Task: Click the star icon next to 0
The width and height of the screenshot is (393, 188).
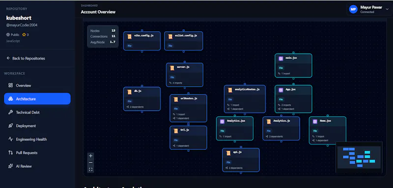Action: [24, 35]
